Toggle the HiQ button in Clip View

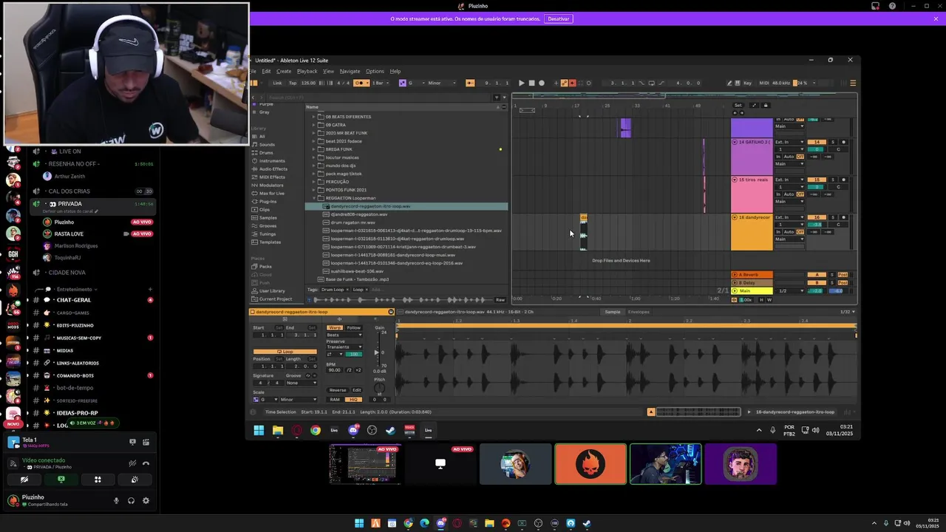coord(353,400)
